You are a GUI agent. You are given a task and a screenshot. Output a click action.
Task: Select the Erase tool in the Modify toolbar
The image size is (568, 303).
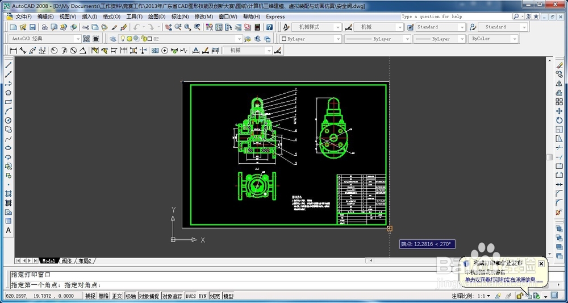click(x=559, y=65)
